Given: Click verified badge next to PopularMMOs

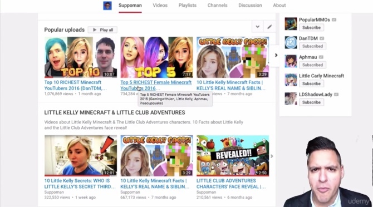Looking at the screenshot, I should pos(334,19).
